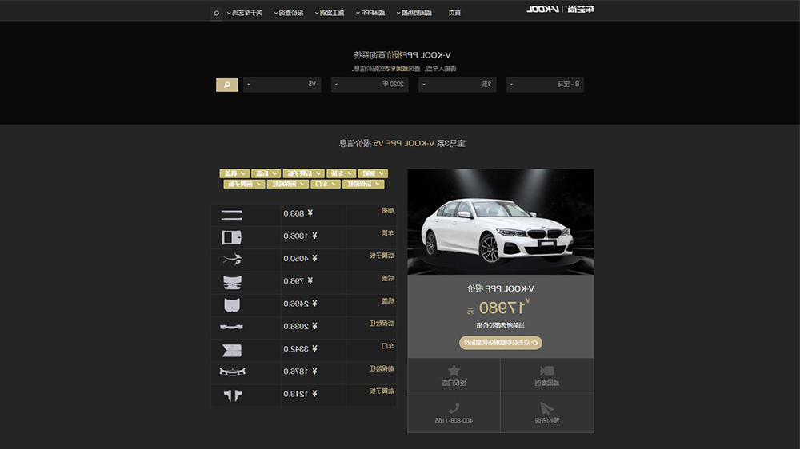800x449 pixels.
Task: Open 授权门店 via the star icon
Action: click(454, 371)
